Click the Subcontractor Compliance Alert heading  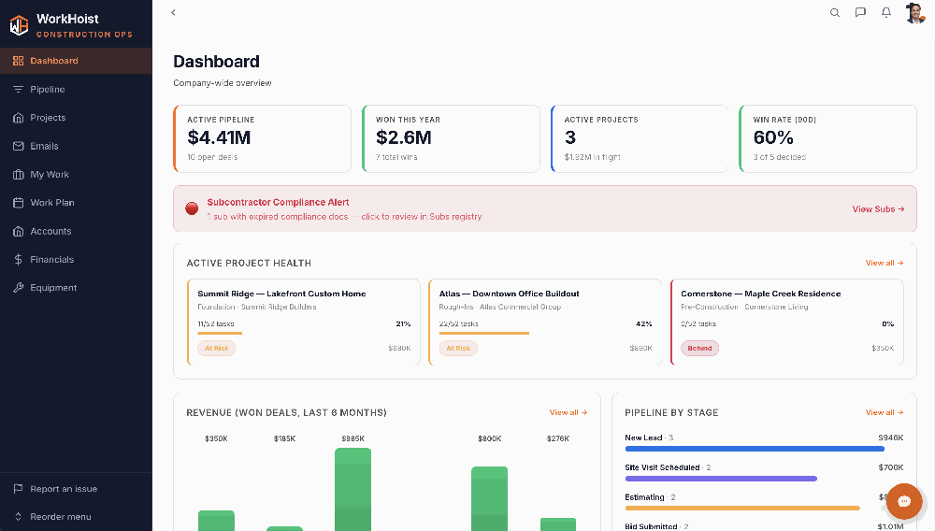click(x=278, y=202)
